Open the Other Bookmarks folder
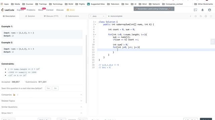 [x=204, y=4]
